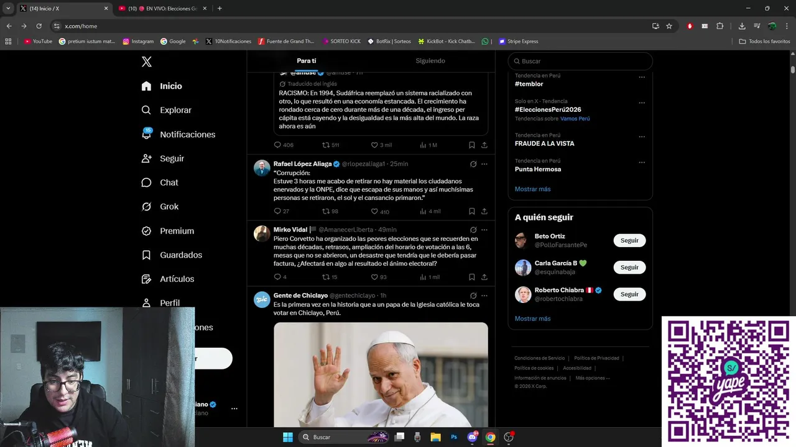Bookmark the RACISMO post
This screenshot has width=796, height=447.
471,145
